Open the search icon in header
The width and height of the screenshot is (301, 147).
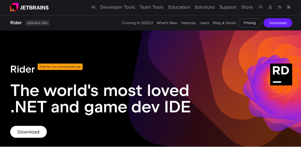click(x=261, y=7)
